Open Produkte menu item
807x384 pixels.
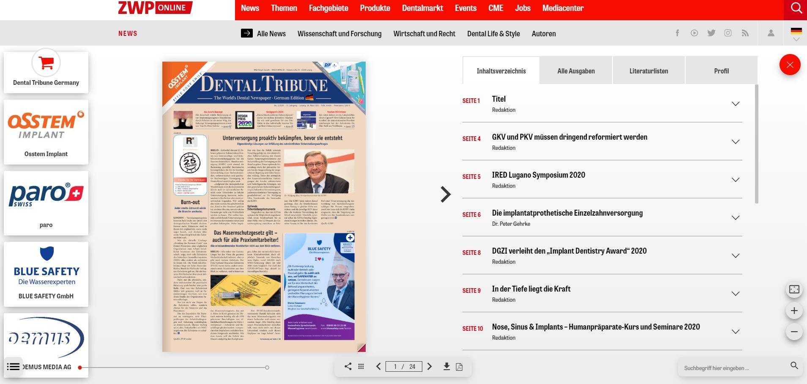[375, 8]
